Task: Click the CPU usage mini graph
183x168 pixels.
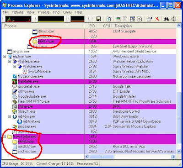Action: [18, 19]
